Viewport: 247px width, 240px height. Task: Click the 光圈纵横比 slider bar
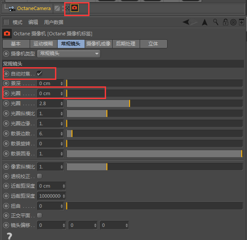point(154,113)
